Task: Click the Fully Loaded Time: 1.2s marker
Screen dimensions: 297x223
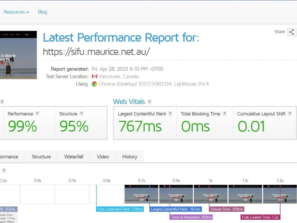Action: (260, 217)
